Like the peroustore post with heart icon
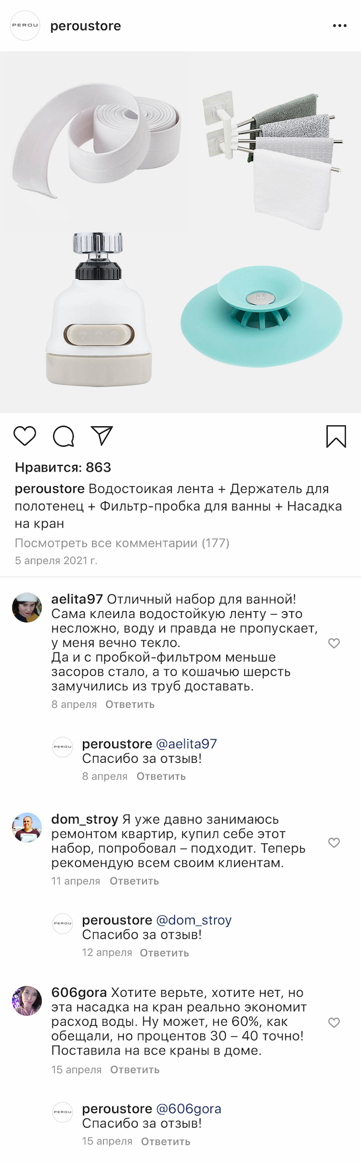This screenshot has height=1163, width=361. 25,436
